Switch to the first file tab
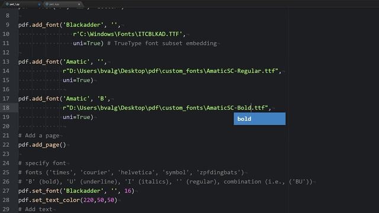 pos(22,4)
